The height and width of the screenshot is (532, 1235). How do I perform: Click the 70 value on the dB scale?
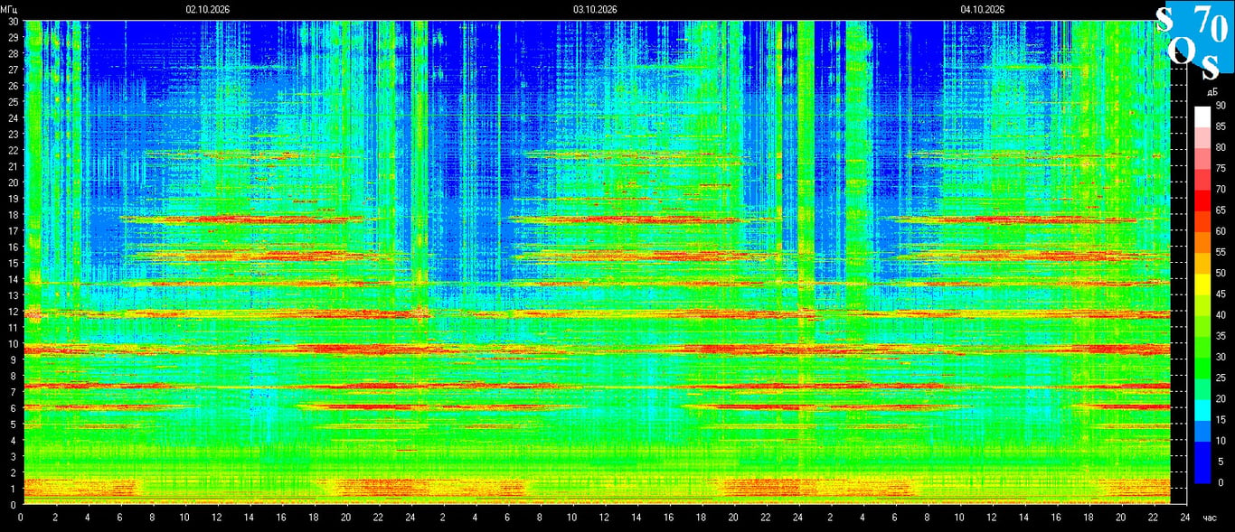(1220, 190)
